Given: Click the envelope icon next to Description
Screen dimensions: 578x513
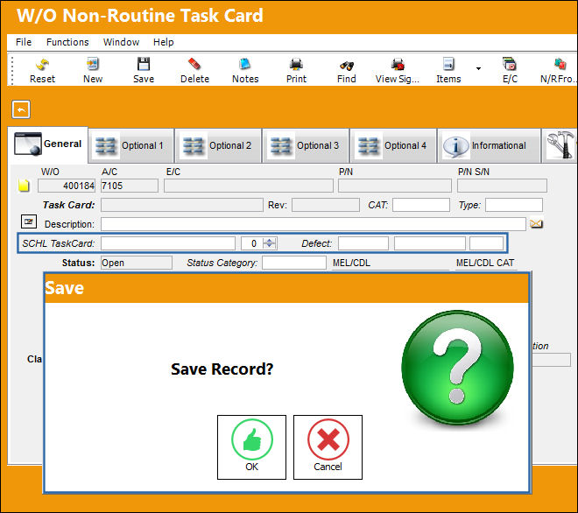Looking at the screenshot, I should [536, 224].
